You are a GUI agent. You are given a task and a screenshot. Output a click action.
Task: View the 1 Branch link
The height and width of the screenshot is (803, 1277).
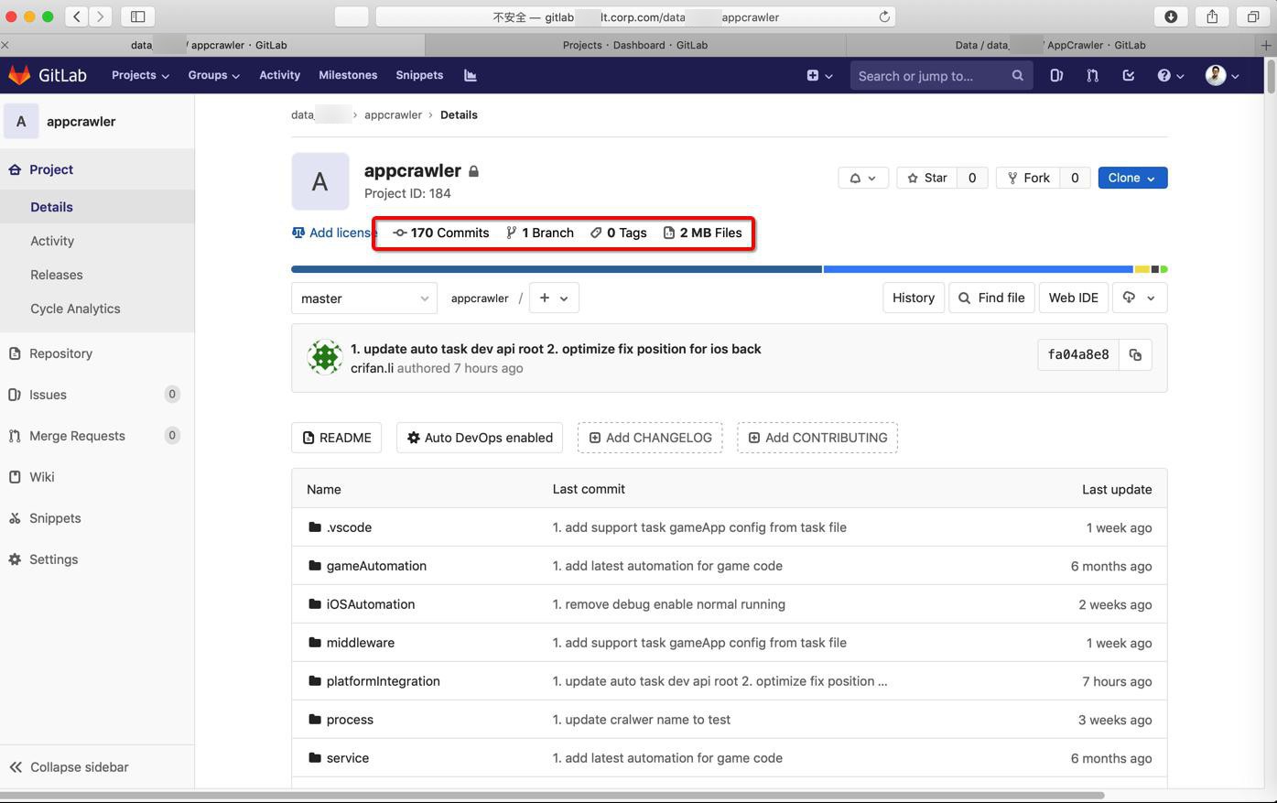[x=540, y=233]
